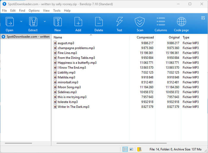Click the Bandizip title bar app icon
Viewport: 208px width, 153px height.
click(x=4, y=4)
